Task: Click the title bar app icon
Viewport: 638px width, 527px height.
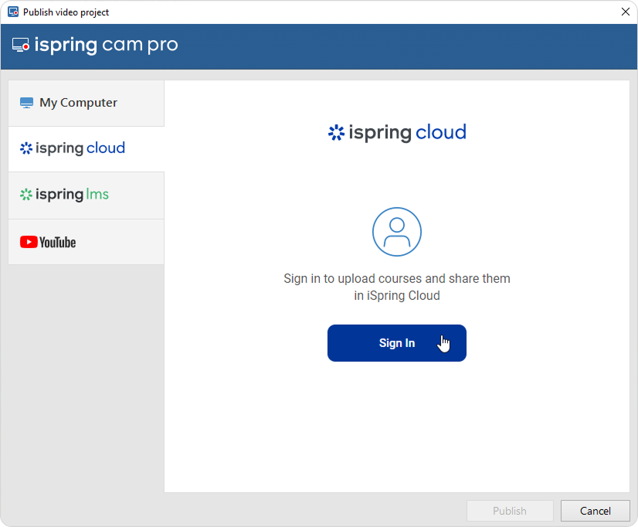Action: click(12, 12)
